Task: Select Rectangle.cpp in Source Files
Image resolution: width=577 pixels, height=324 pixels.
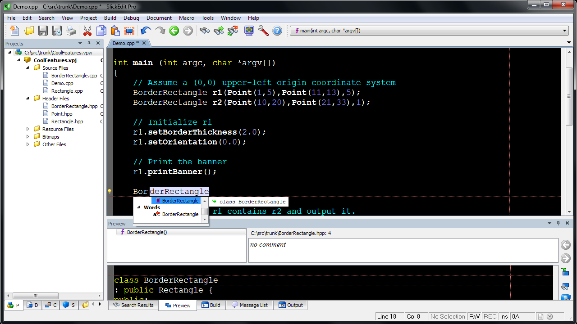Action: pyautogui.click(x=67, y=91)
